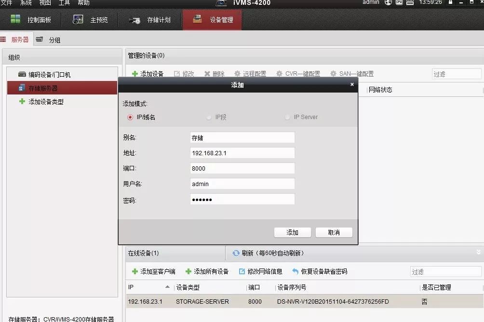Switch to the 存储计划 tab
The image size is (484, 322).
tap(150, 20)
